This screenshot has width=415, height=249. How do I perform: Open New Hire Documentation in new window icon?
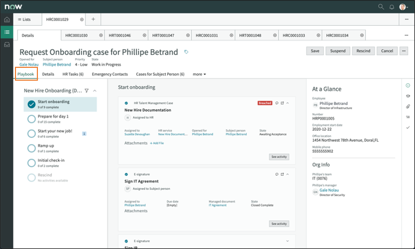282,103
